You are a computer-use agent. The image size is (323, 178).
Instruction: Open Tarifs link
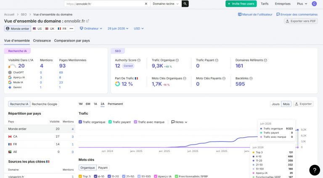[x=265, y=4]
